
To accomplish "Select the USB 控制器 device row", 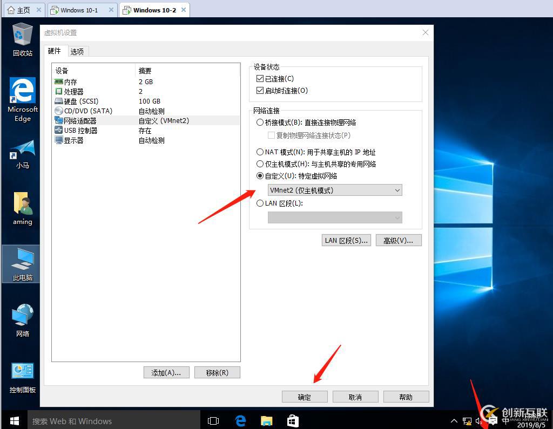I will tap(147, 131).
